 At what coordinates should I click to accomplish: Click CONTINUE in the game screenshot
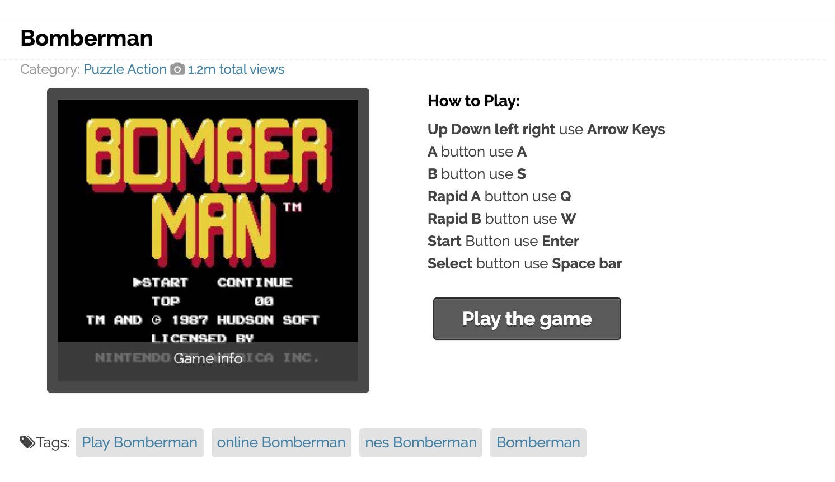(x=255, y=282)
